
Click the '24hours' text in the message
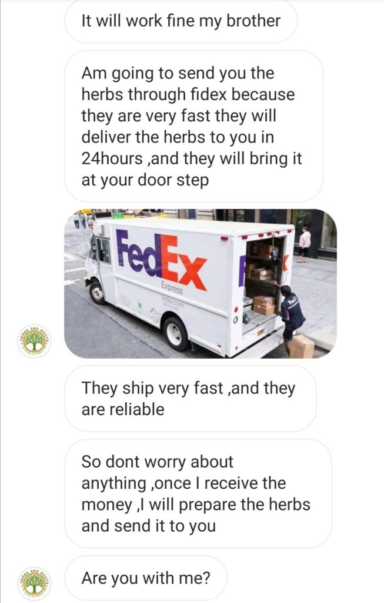[x=112, y=158]
